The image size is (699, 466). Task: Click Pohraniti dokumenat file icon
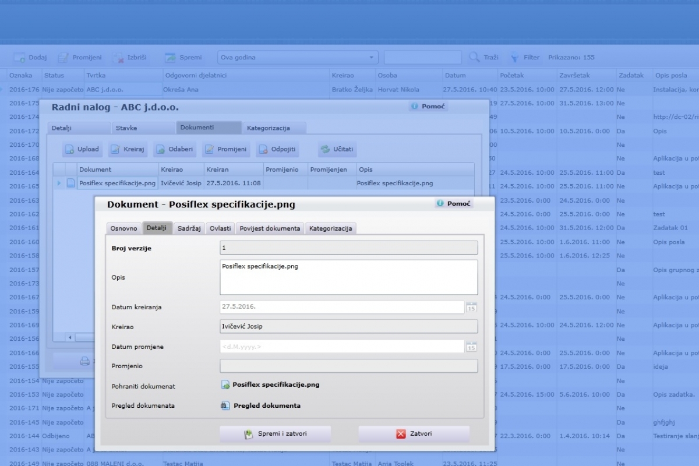click(x=225, y=385)
